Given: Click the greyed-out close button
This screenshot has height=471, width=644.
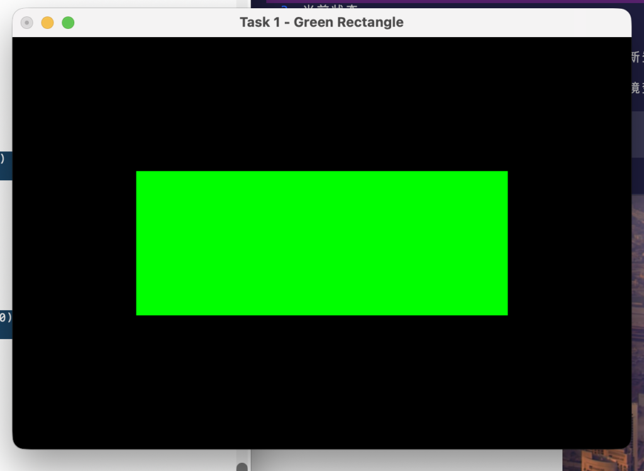Looking at the screenshot, I should [x=26, y=23].
